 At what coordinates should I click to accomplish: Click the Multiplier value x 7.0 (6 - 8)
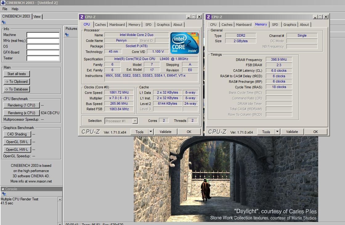coord(119,98)
